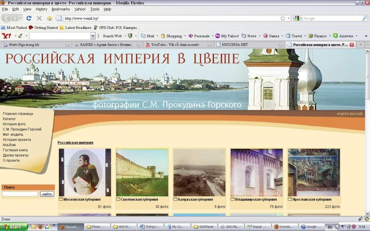This screenshot has height=231, width=370.
Task: Close the YouTube tab
Action: 209,45
